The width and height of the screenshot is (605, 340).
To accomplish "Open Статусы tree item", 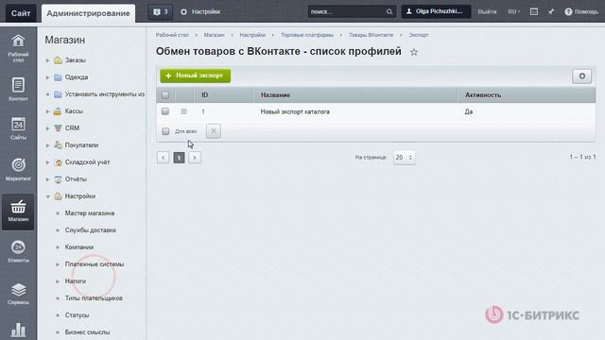I will tap(77, 314).
